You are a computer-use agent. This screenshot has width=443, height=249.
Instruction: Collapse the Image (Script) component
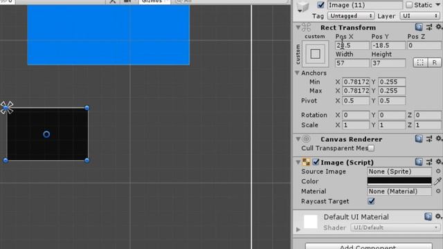tap(298, 163)
